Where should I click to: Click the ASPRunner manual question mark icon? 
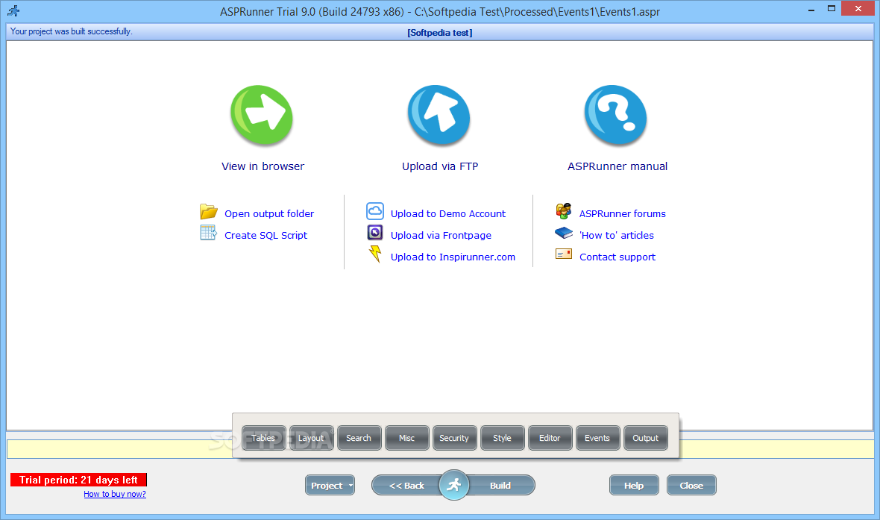pos(616,116)
